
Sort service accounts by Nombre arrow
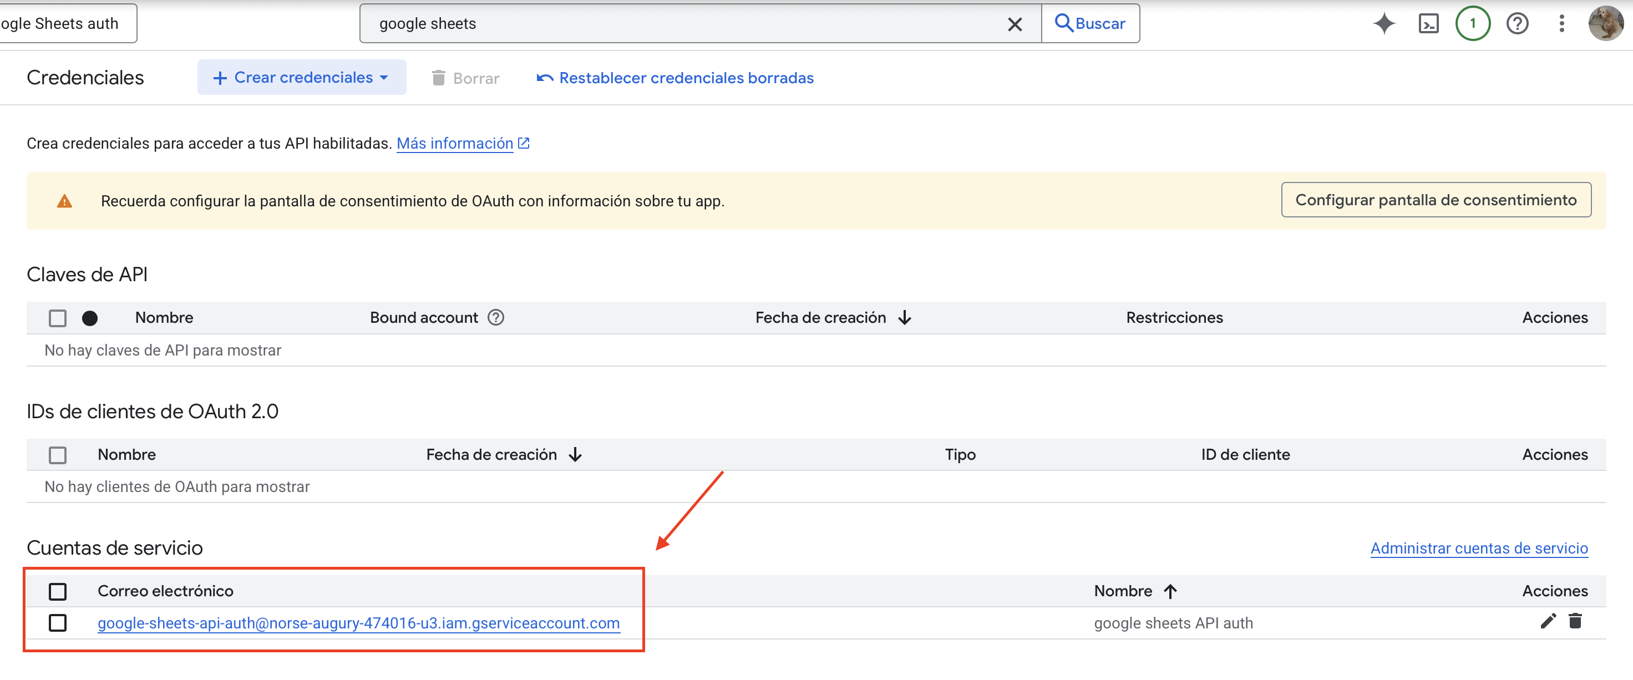pos(1170,591)
